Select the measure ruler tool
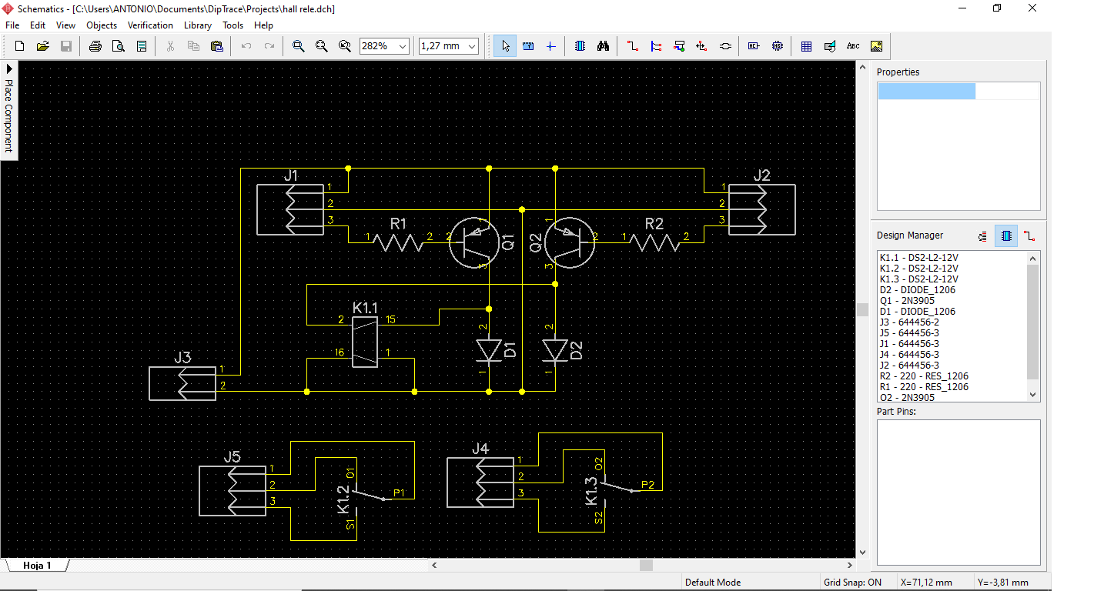This screenshot has height=591, width=1104. [x=528, y=46]
